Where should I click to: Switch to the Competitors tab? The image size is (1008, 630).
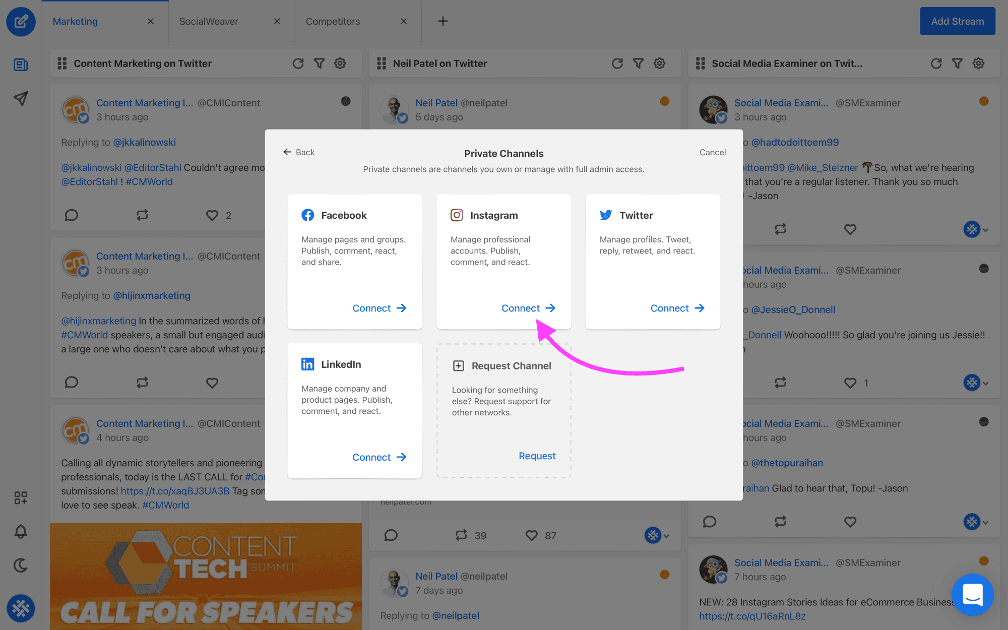(334, 20)
